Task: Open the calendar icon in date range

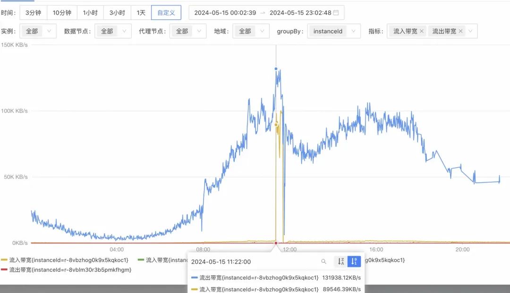Action: tap(336, 13)
